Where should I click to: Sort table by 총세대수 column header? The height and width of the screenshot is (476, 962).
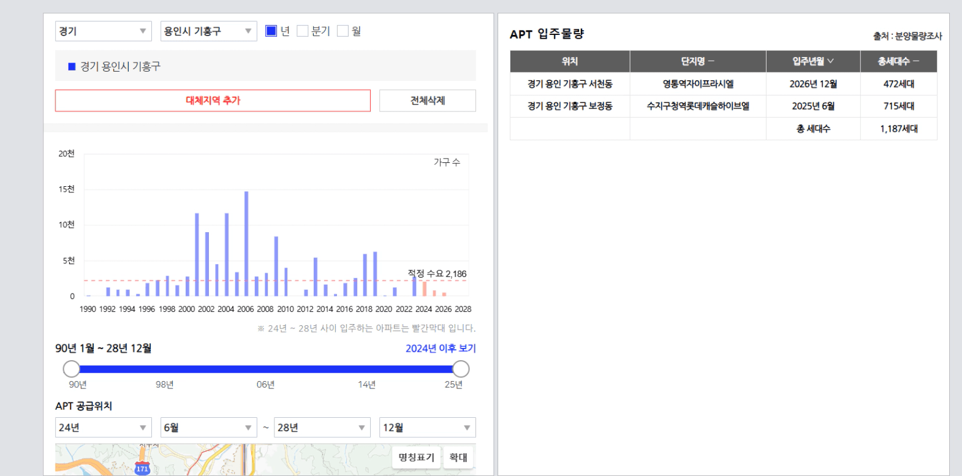tap(898, 61)
